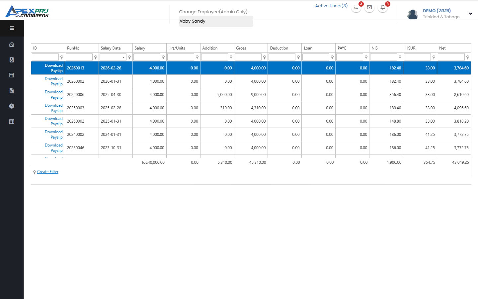Open filter options for Net column

(468, 57)
